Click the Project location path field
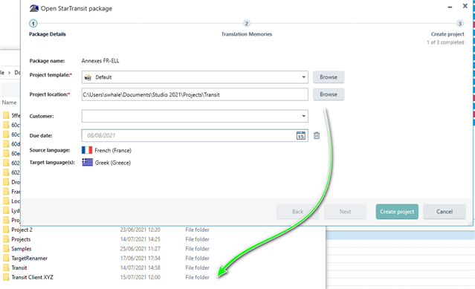Screen dimensions: 475x289 pos(195,94)
